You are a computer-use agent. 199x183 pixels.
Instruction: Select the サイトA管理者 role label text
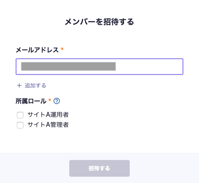48,125
